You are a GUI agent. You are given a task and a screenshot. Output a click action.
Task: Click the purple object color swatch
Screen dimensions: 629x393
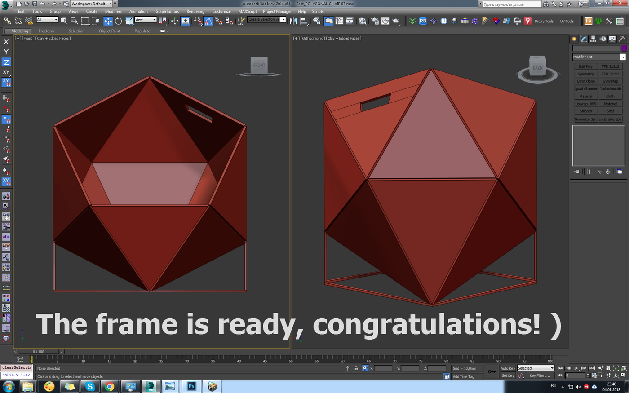click(624, 48)
